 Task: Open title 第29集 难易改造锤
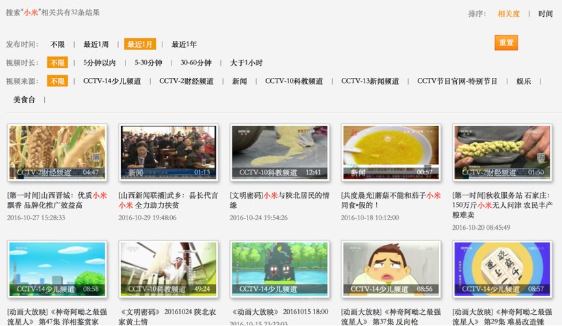pyautogui.click(x=502, y=317)
